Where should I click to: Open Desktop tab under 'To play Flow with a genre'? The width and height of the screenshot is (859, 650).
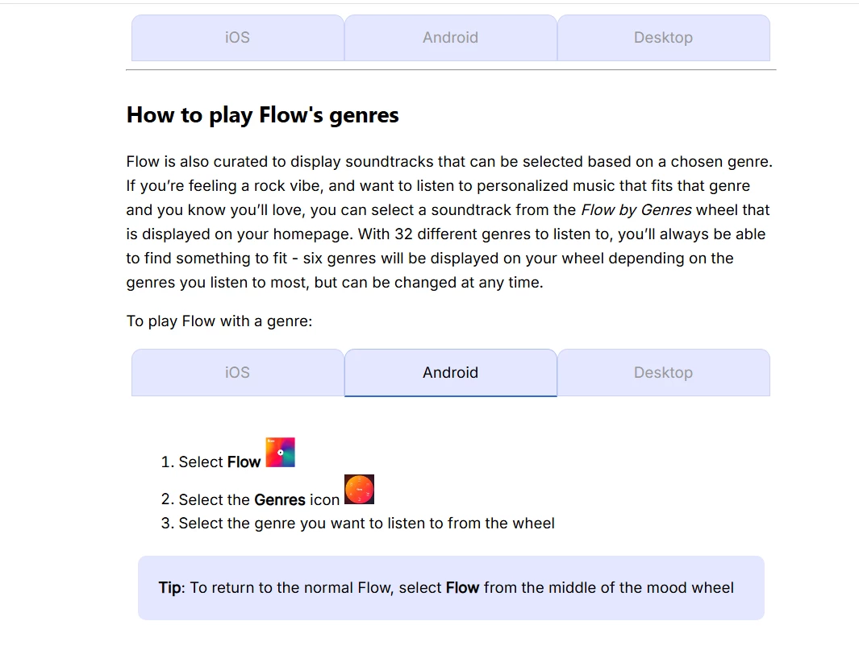coord(664,373)
